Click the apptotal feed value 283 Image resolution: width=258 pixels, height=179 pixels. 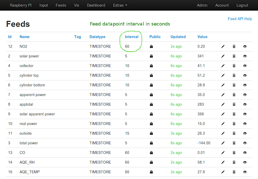[201, 105]
